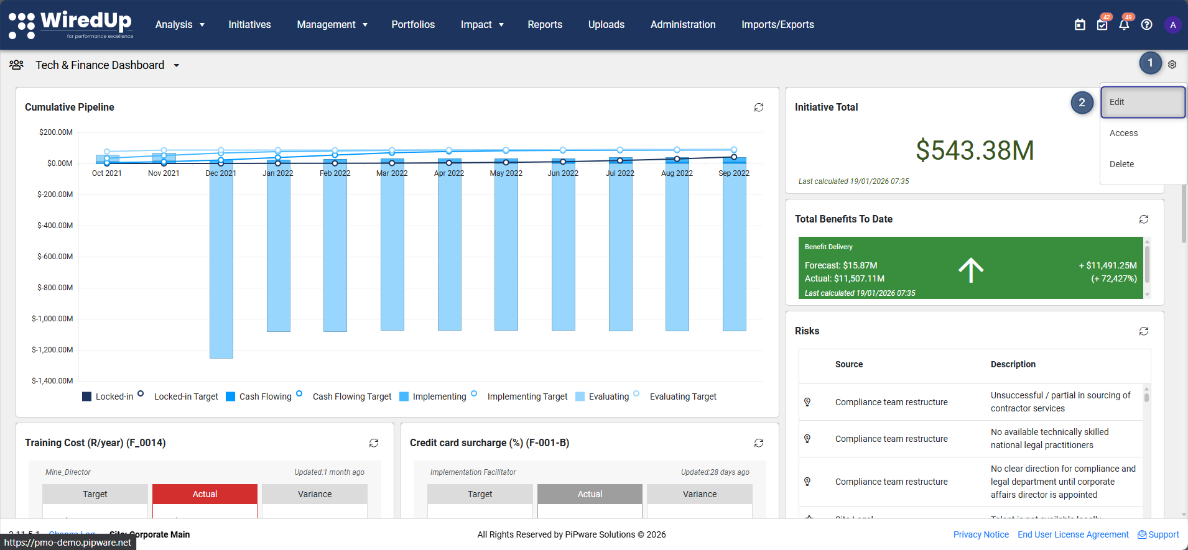This screenshot has width=1188, height=550.
Task: Refresh the Total Benefits To Date widget
Action: click(x=1144, y=219)
